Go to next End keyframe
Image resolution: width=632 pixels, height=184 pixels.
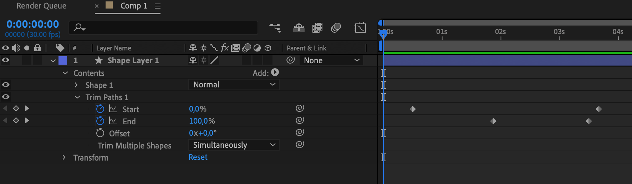point(27,120)
